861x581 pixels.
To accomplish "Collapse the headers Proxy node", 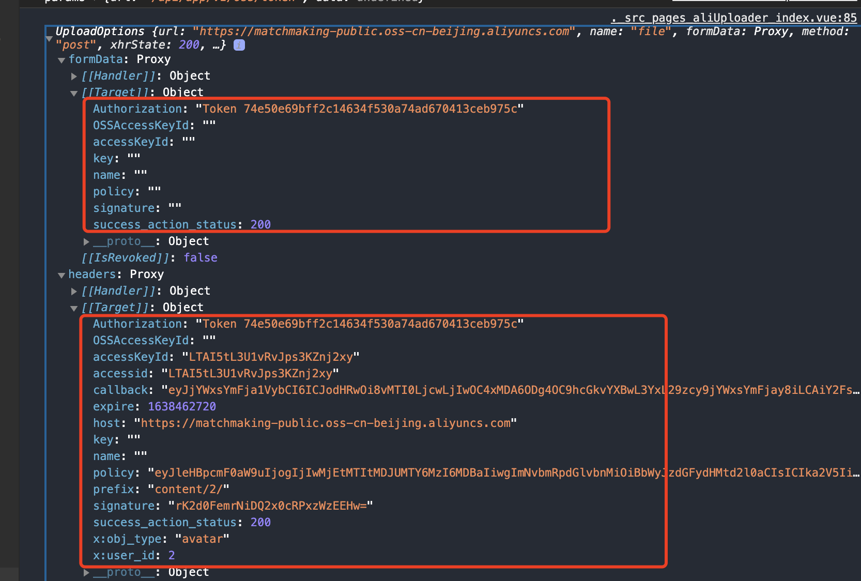I will click(x=62, y=274).
